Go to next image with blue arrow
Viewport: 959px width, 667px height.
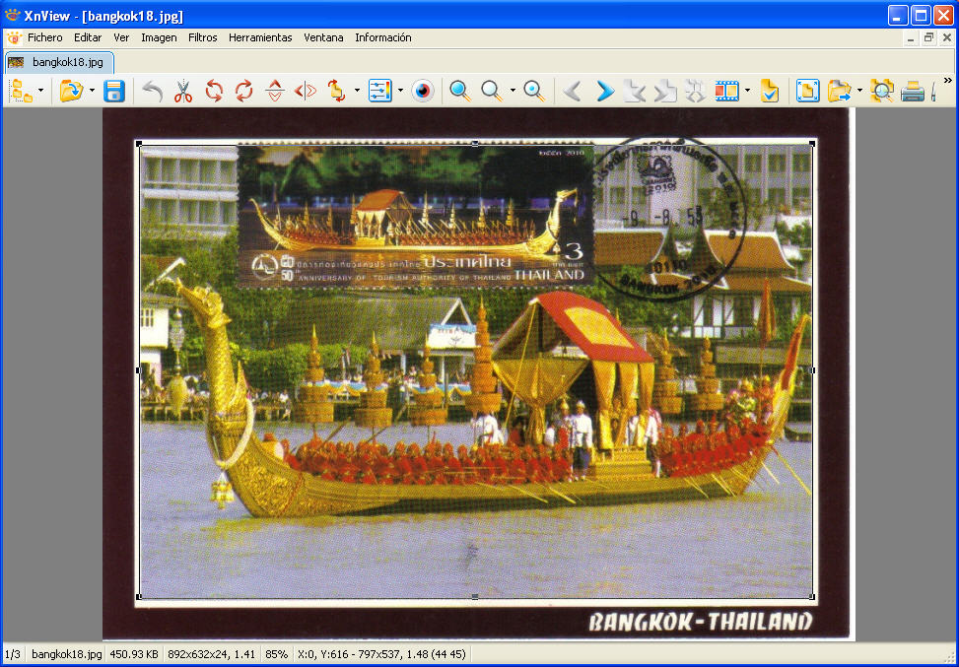click(x=604, y=92)
